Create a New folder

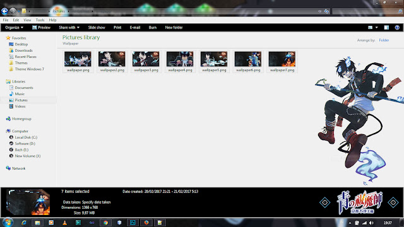pyautogui.click(x=174, y=28)
